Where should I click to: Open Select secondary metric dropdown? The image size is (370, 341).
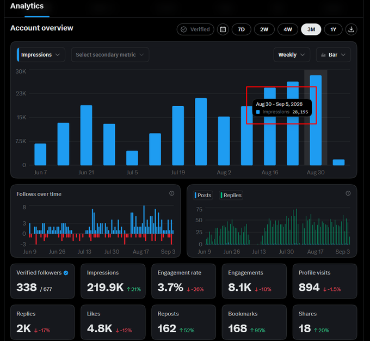coord(110,55)
